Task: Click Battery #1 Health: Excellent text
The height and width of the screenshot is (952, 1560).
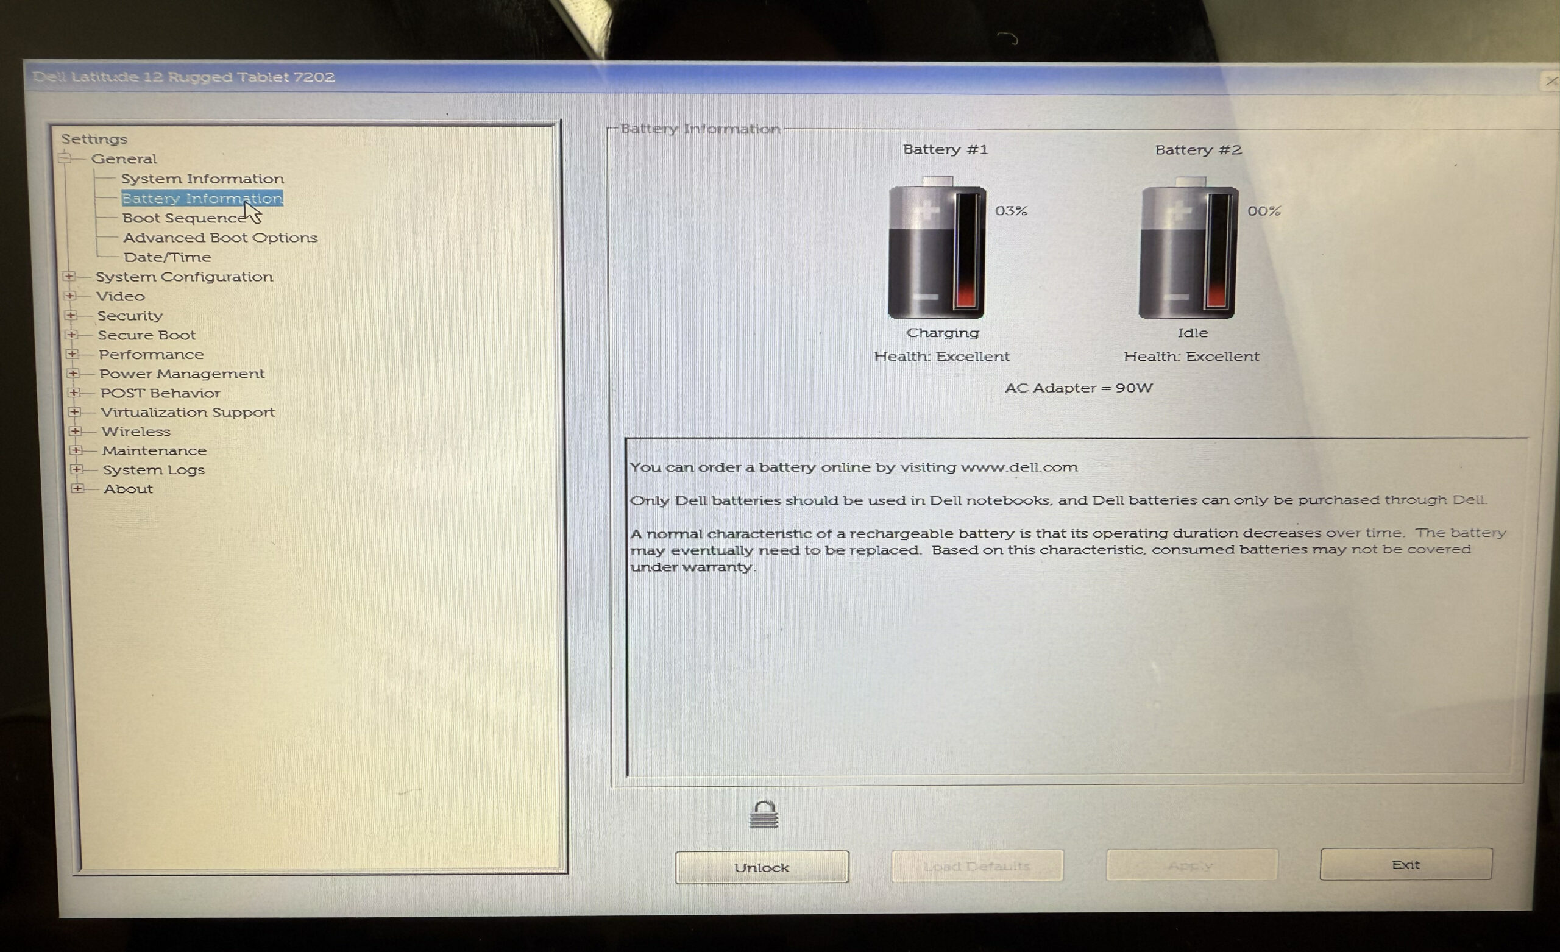Action: pyautogui.click(x=941, y=357)
